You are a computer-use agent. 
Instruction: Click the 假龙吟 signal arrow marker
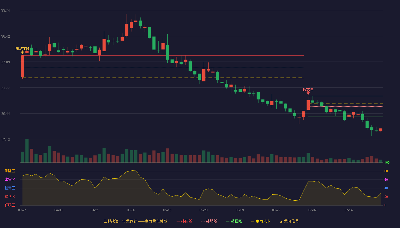pyautogui.click(x=308, y=93)
